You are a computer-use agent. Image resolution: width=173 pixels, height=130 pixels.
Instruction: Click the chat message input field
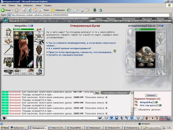tap(52, 118)
